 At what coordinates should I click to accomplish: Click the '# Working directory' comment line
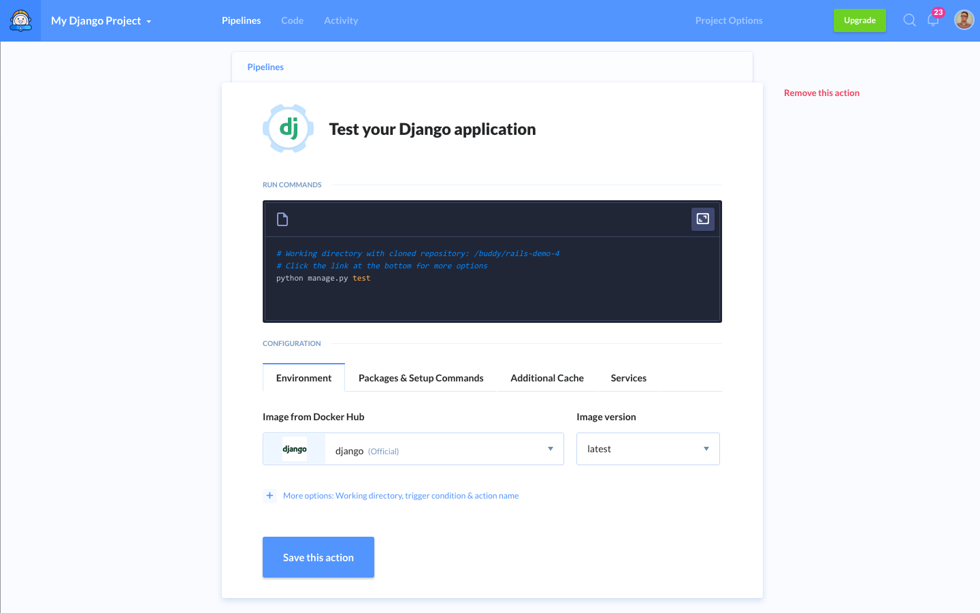418,253
